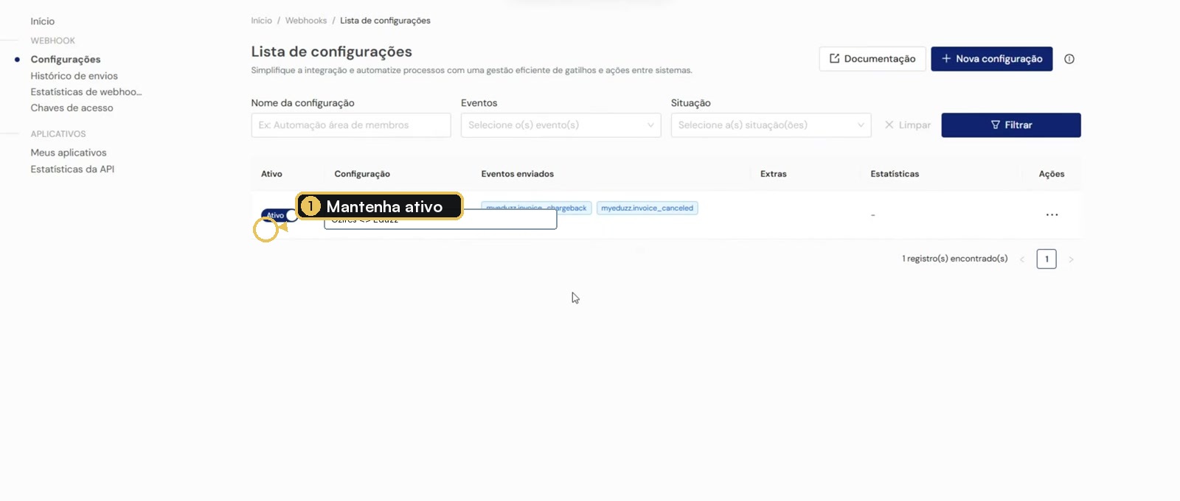1180x501 pixels.
Task: Open the info icon beside Nova configuração
Action: 1069,59
